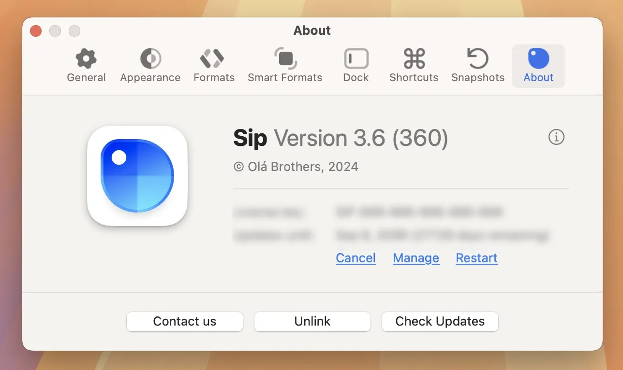623x370 pixels.
Task: Click the large Sip app icon
Action: pyautogui.click(x=137, y=176)
